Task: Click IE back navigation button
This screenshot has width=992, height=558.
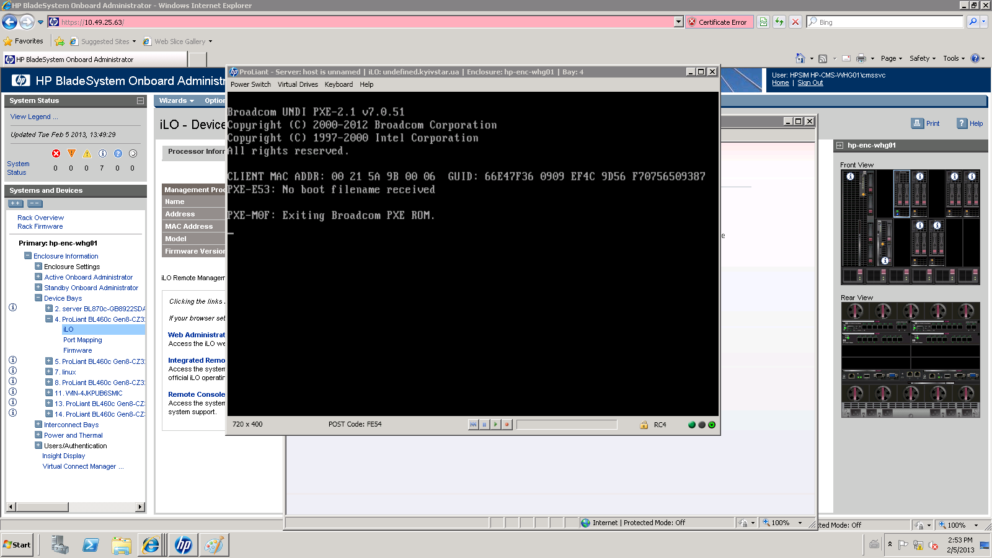Action: tap(9, 22)
